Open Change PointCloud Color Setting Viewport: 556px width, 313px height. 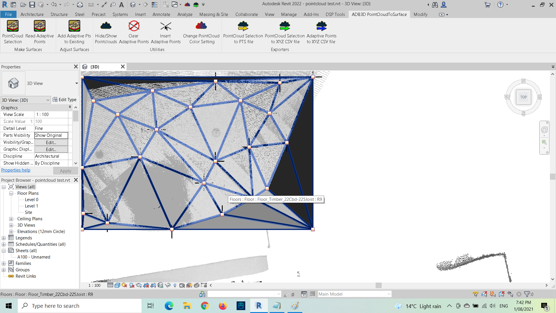[201, 32]
